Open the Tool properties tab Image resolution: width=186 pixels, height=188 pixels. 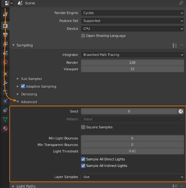pyautogui.click(x=5, y=14)
